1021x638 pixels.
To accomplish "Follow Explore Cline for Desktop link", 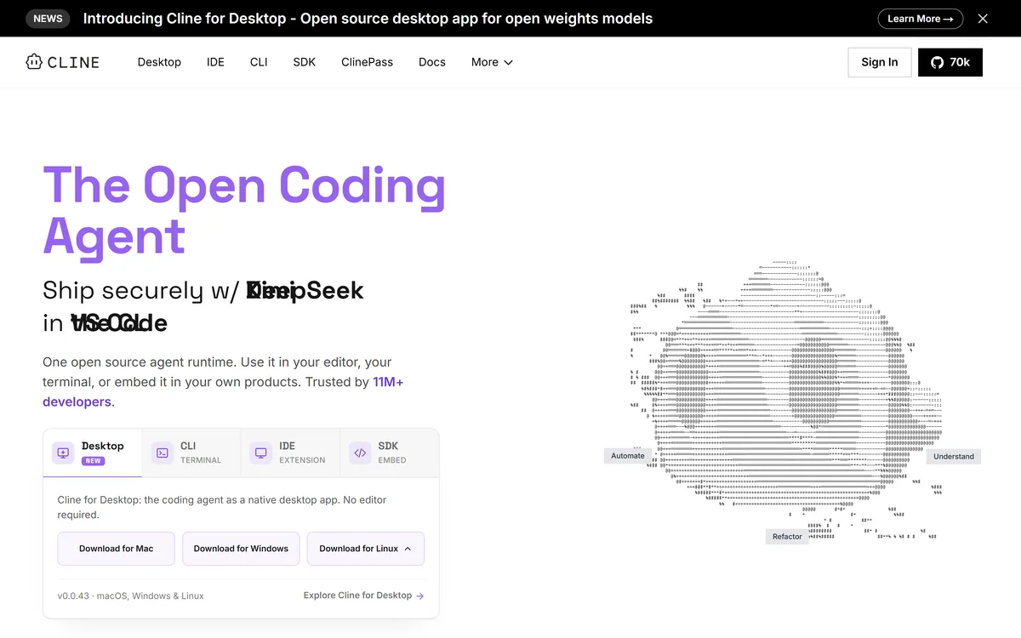I will coord(364,595).
